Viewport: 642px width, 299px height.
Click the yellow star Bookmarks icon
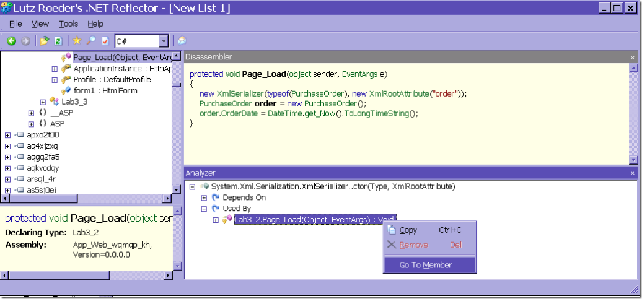(77, 40)
